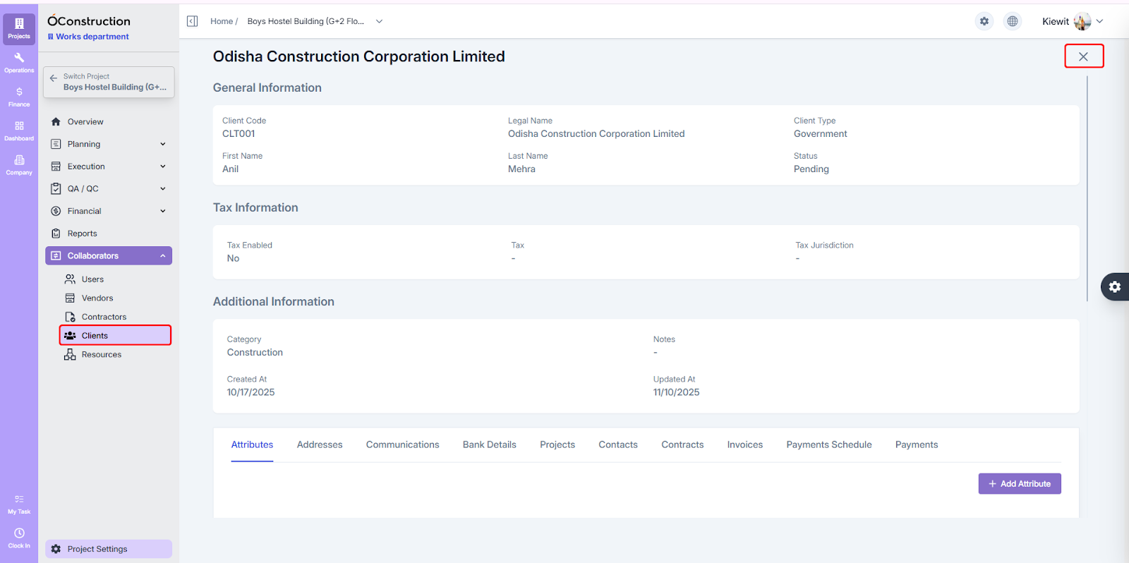The height and width of the screenshot is (563, 1129).
Task: Switch to the Addresses tab
Action: [320, 444]
